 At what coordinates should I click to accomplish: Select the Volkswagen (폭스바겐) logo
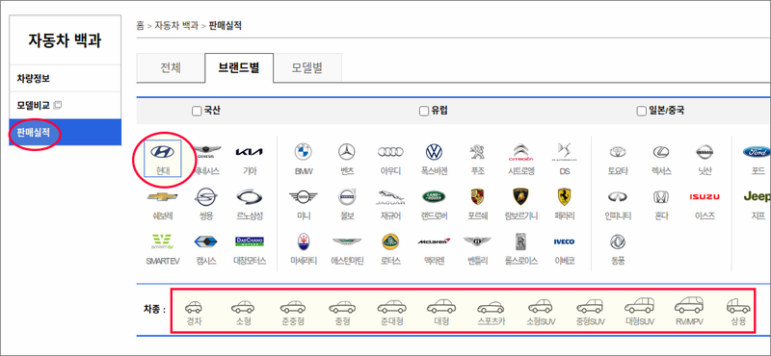(x=435, y=152)
